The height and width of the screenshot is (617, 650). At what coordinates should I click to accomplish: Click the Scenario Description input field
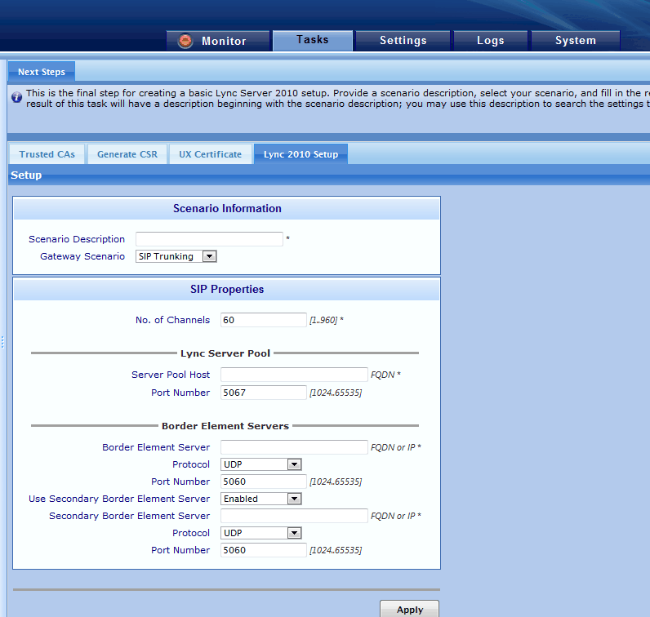point(209,239)
